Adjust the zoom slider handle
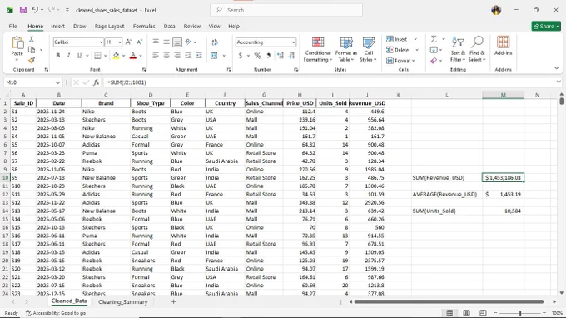The height and width of the screenshot is (318, 566). (x=519, y=313)
